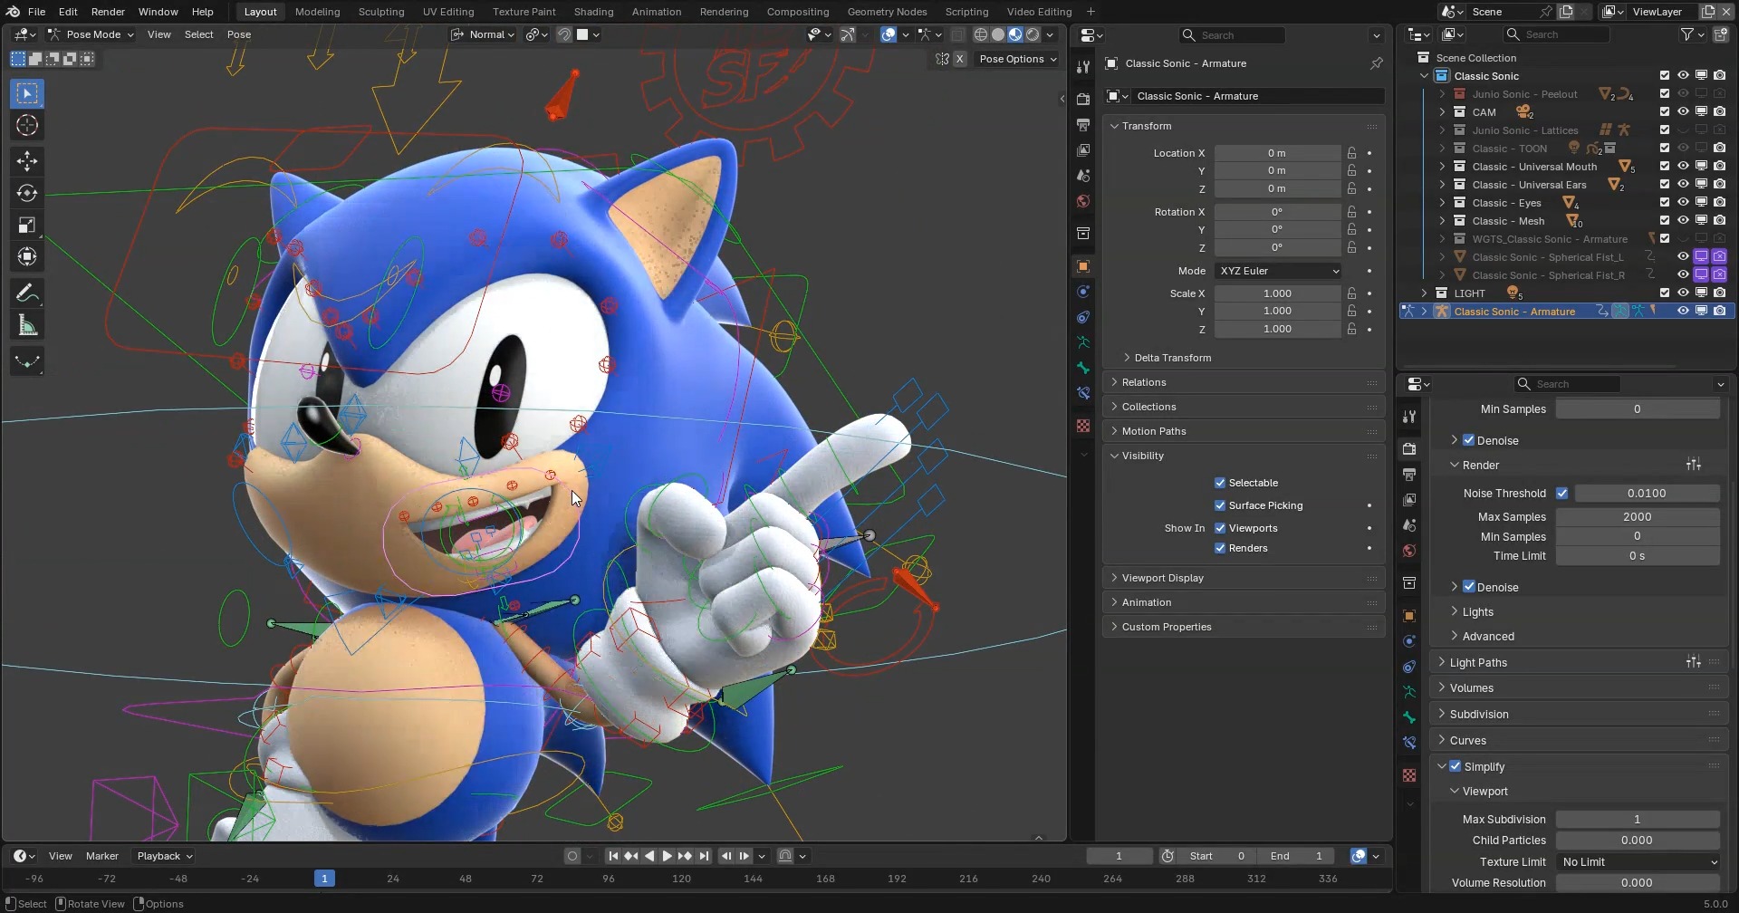Jump to the timeline end frame

pyautogui.click(x=704, y=856)
